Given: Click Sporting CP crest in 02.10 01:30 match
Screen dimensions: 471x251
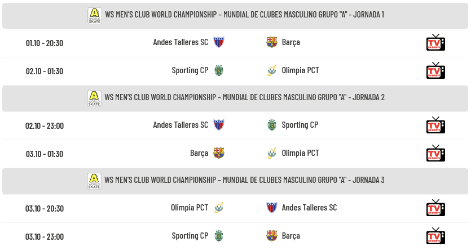Looking at the screenshot, I should tap(219, 70).
